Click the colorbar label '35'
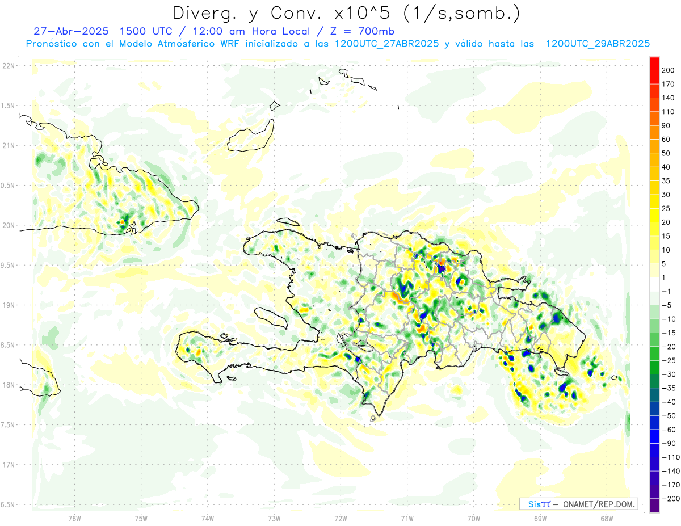Viewport: 681px width, 526px height. (x=666, y=181)
